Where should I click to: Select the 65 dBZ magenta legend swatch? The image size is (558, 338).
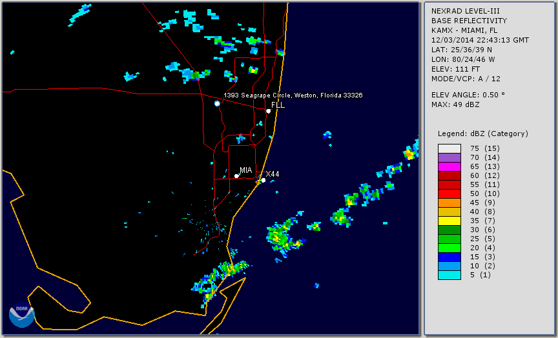coord(449,166)
